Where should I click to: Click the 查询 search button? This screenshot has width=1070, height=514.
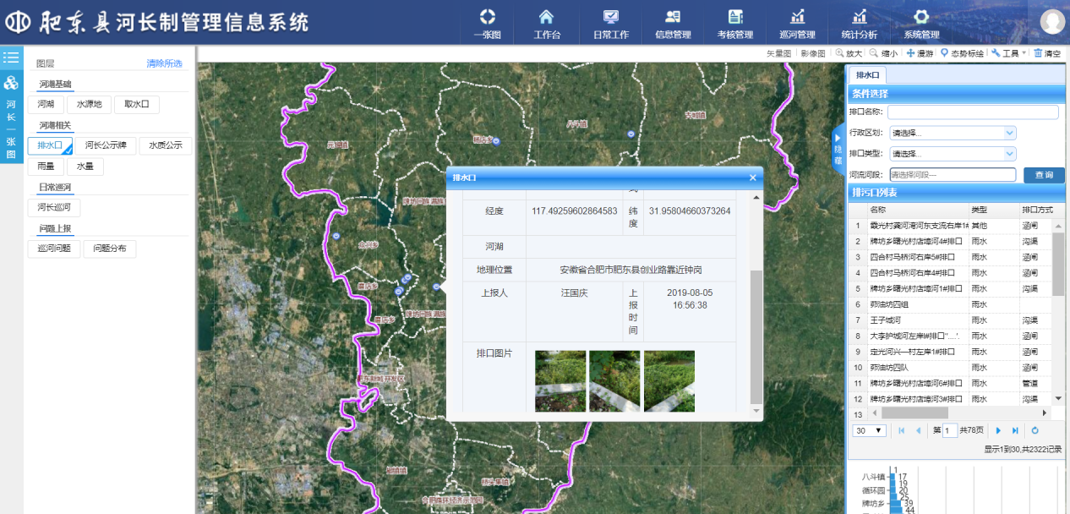[1044, 175]
